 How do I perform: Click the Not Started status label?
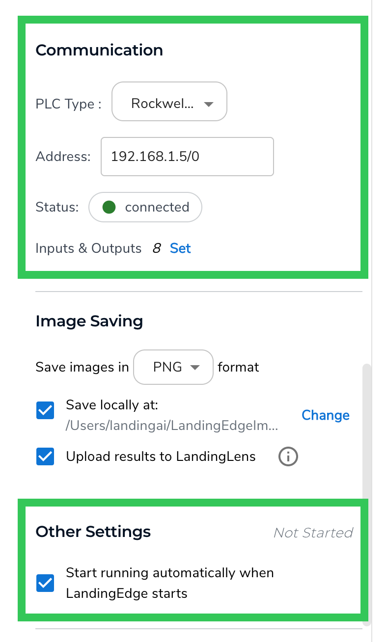coord(313,533)
